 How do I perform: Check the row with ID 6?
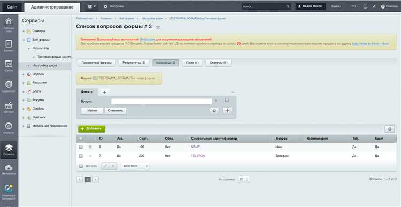[81, 147]
